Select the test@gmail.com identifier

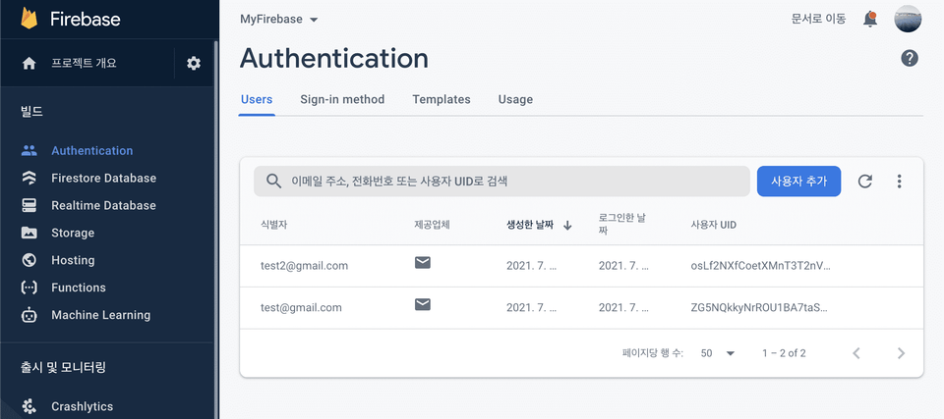301,308
